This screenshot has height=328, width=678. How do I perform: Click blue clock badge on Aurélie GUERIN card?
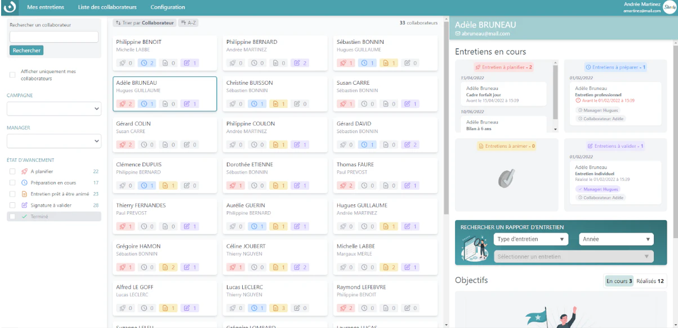coord(258,227)
